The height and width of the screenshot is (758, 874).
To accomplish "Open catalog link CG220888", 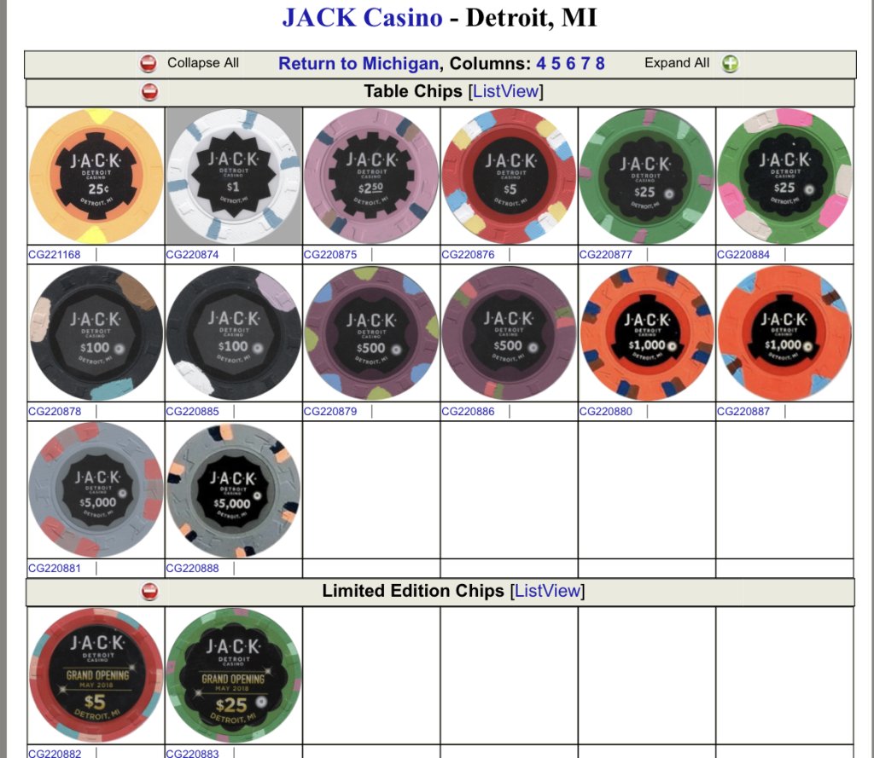I will pos(192,569).
